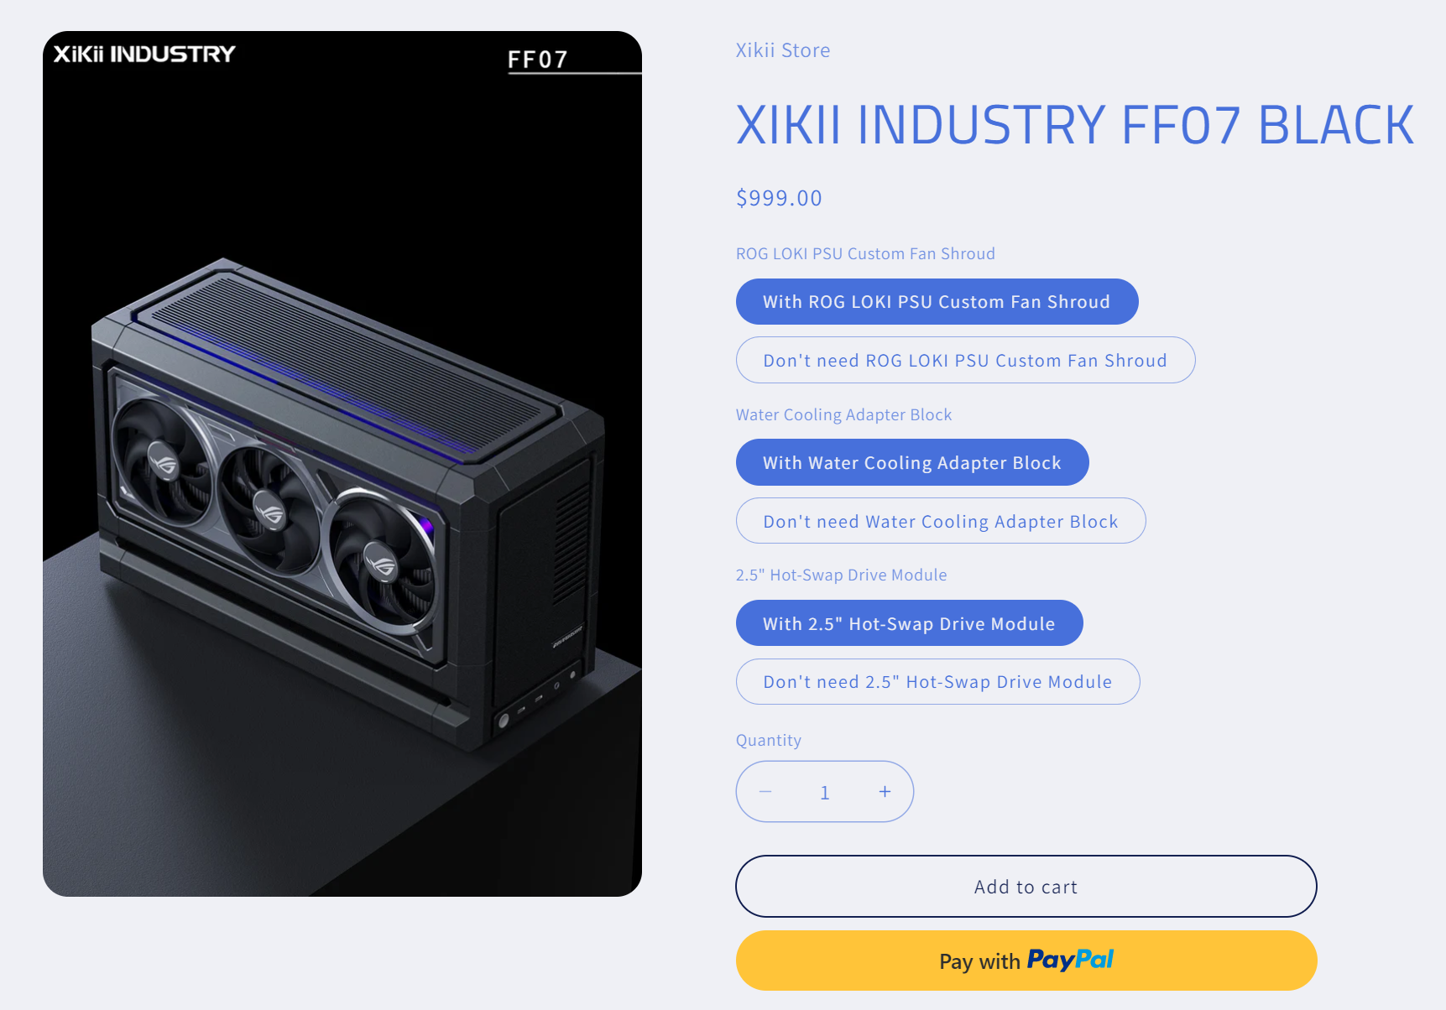The height and width of the screenshot is (1010, 1446).
Task: Click the minus icon to decrease quantity
Action: 765,792
